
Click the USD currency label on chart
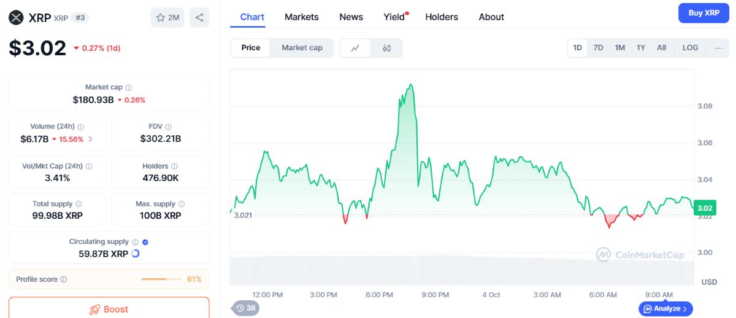click(709, 282)
